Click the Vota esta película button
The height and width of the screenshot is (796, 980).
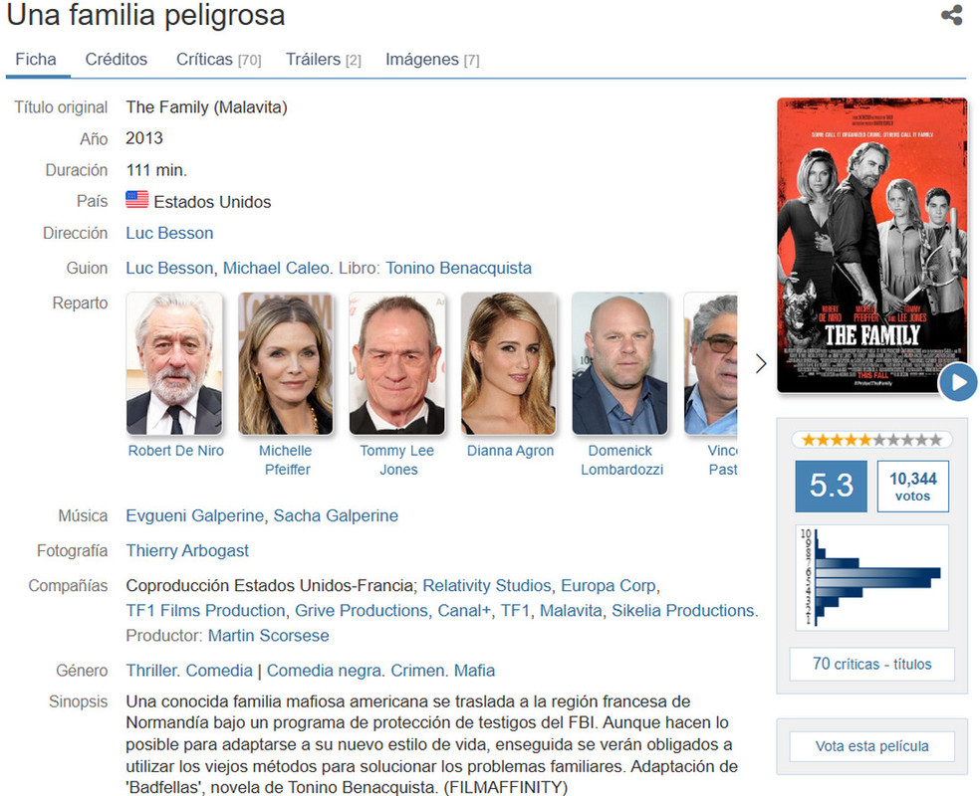click(871, 746)
